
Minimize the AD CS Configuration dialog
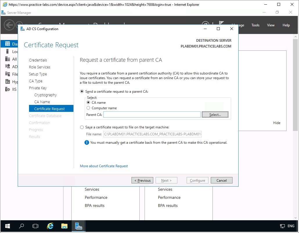coord(205,29)
